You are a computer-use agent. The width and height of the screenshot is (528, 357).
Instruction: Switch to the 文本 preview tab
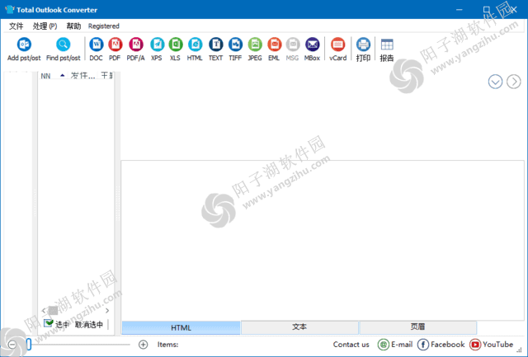coord(299,327)
